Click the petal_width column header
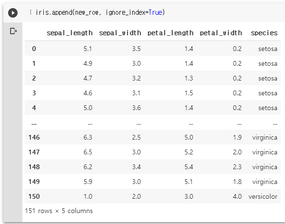Image resolution: width=285 pixels, height=224 pixels. [221, 33]
